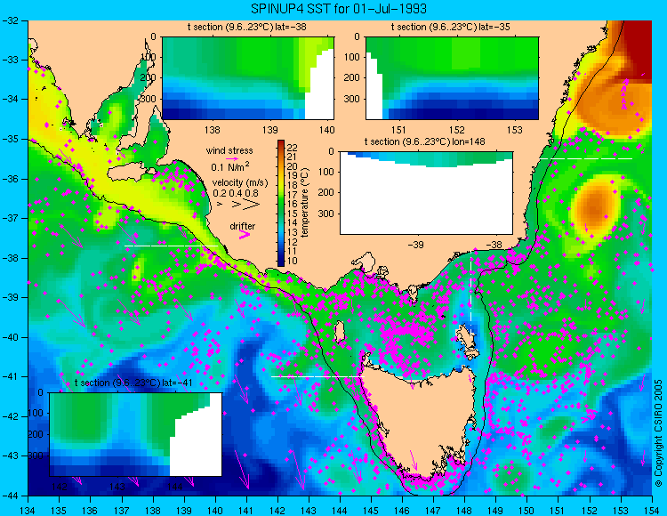Open the lon=148 temperature section inset plot
Image resolution: width=667 pixels, height=516 pixels.
(427, 193)
